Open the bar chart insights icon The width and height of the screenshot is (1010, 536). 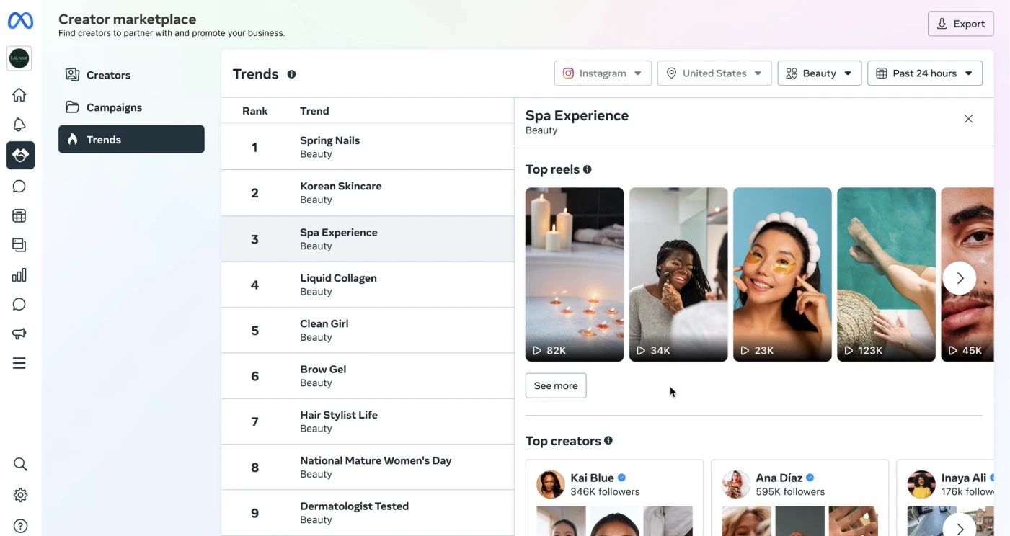[x=19, y=274]
